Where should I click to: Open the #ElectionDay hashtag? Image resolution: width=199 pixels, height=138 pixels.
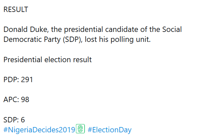(110, 129)
